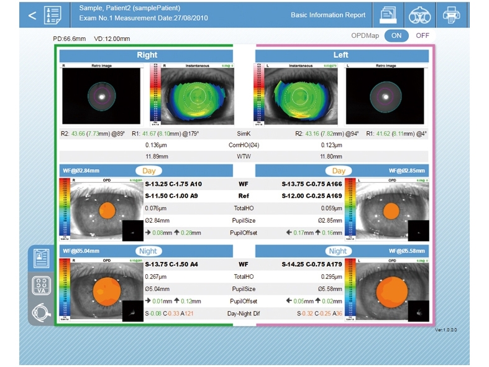Click the right Day OPD color scale

[x=65, y=210]
